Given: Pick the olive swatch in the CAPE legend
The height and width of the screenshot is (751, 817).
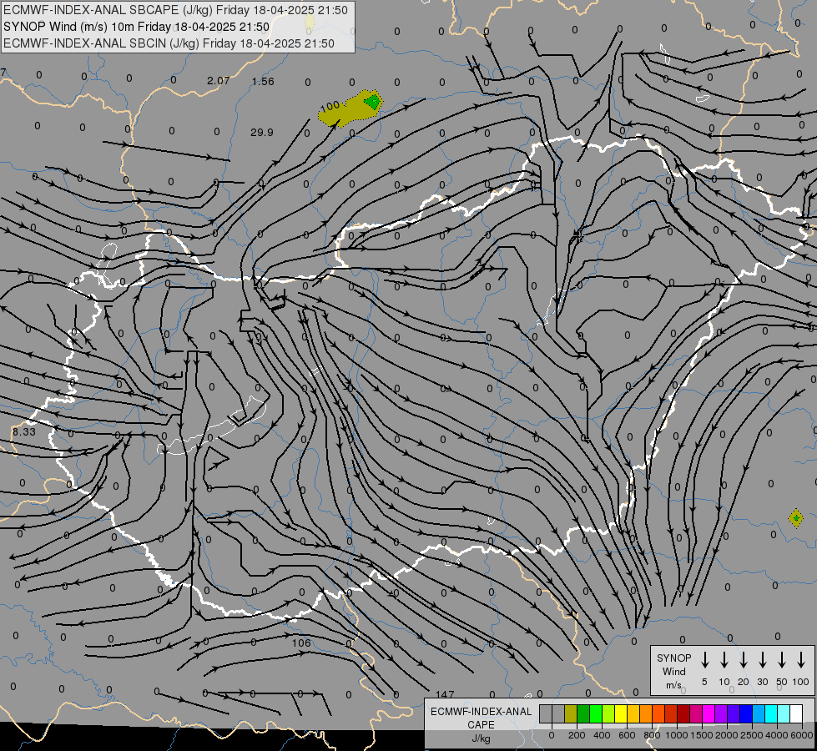Looking at the screenshot, I should click(571, 713).
